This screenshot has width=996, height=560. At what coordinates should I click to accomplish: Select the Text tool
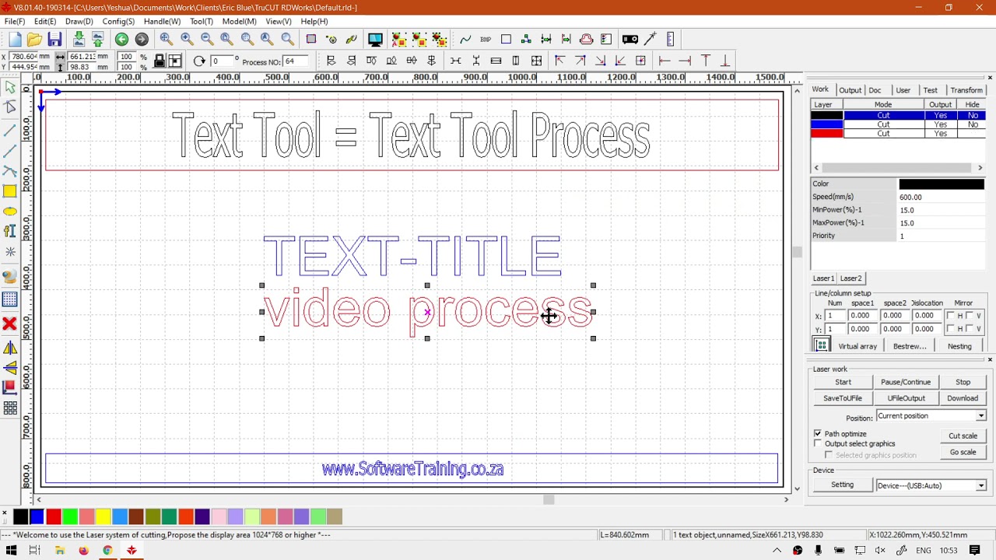coord(10,231)
